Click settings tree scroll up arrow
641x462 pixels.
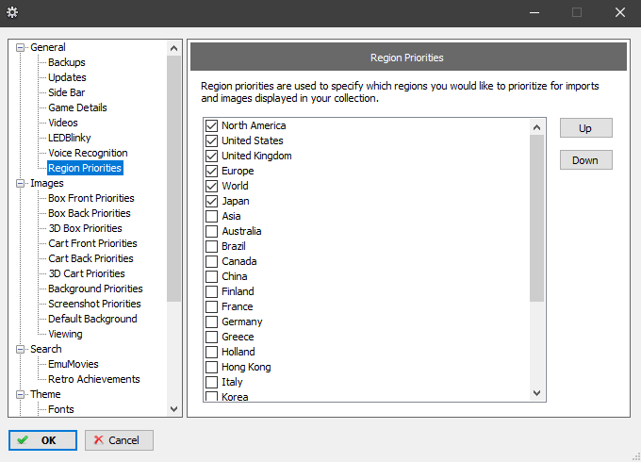coord(173,48)
